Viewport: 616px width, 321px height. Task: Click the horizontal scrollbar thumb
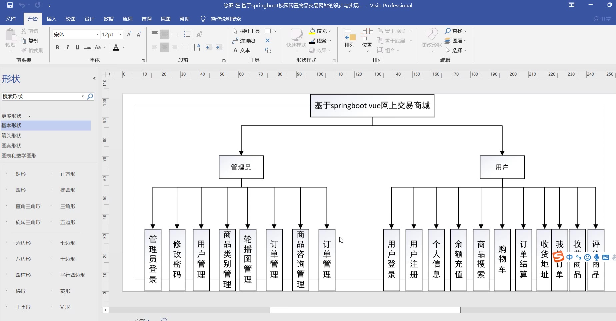[x=365, y=310]
